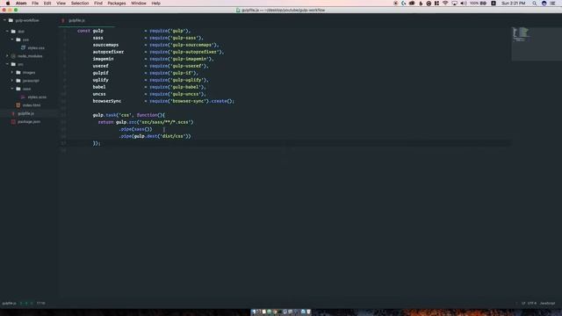Click the styles.scss Sass file icon
562x316 pixels.
pyautogui.click(x=24, y=97)
